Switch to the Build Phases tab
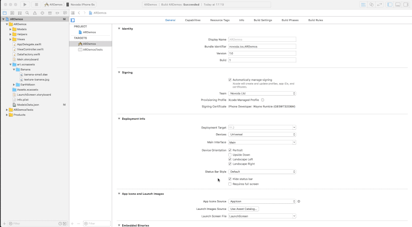This screenshot has width=412, height=227. point(290,20)
